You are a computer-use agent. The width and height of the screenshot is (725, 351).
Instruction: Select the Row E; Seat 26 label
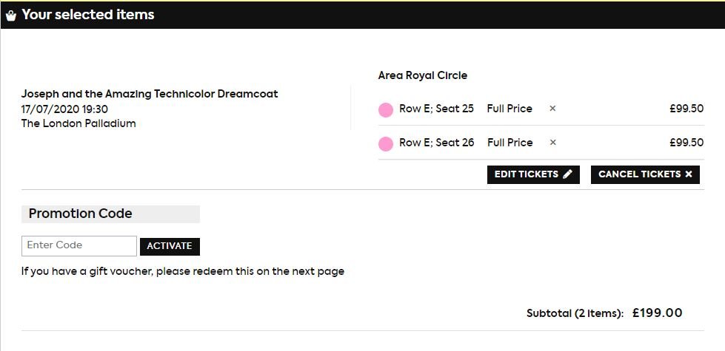(x=436, y=143)
